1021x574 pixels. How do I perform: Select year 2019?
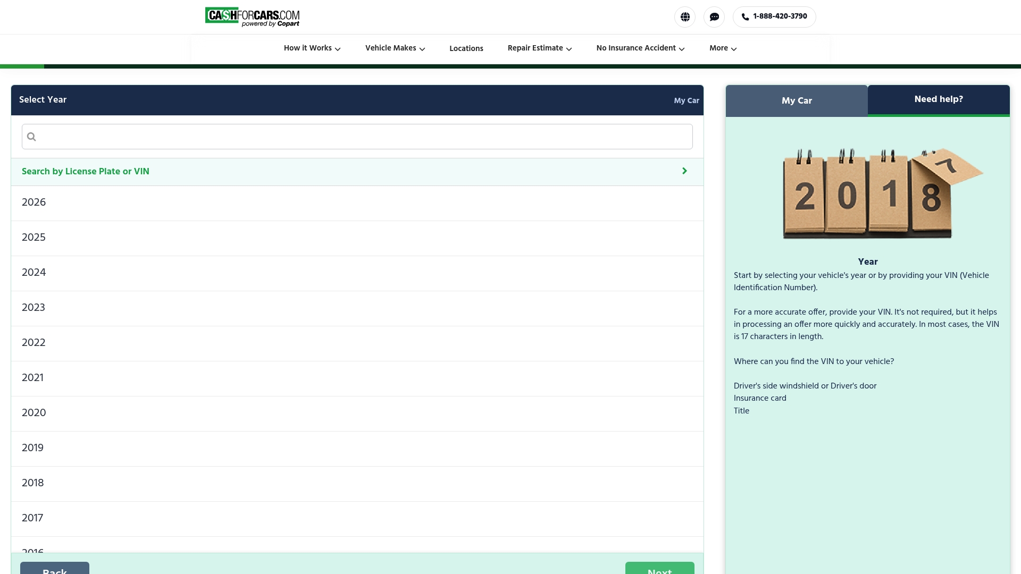[357, 448]
